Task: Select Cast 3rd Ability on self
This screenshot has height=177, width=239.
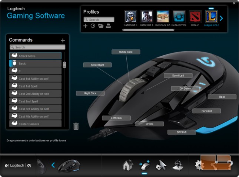Action: (x=35, y=109)
